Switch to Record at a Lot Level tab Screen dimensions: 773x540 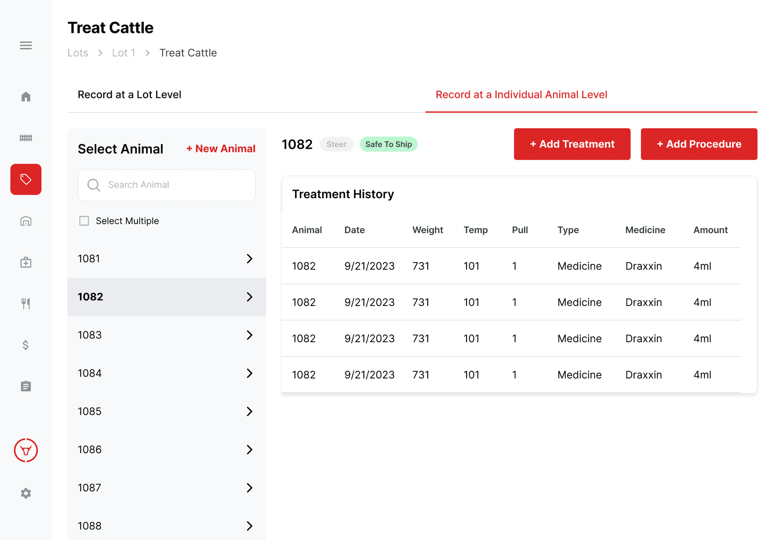[x=129, y=94]
